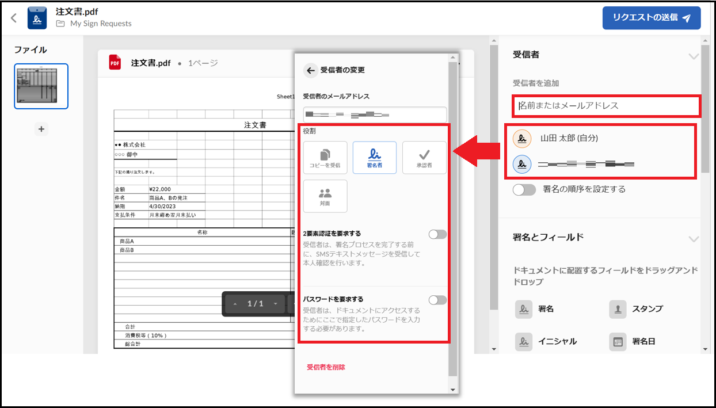Click the 署名 signature field icon
716x408 pixels.
pos(524,309)
